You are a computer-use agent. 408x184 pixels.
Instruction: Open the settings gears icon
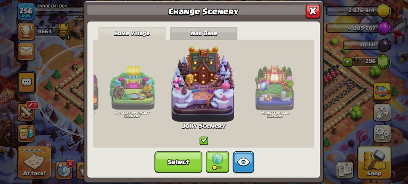tap(382, 134)
